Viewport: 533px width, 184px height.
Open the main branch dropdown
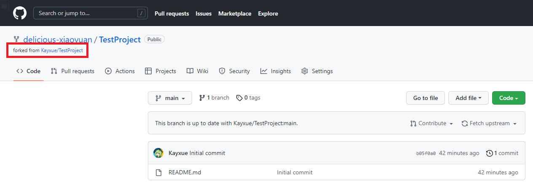pos(170,98)
